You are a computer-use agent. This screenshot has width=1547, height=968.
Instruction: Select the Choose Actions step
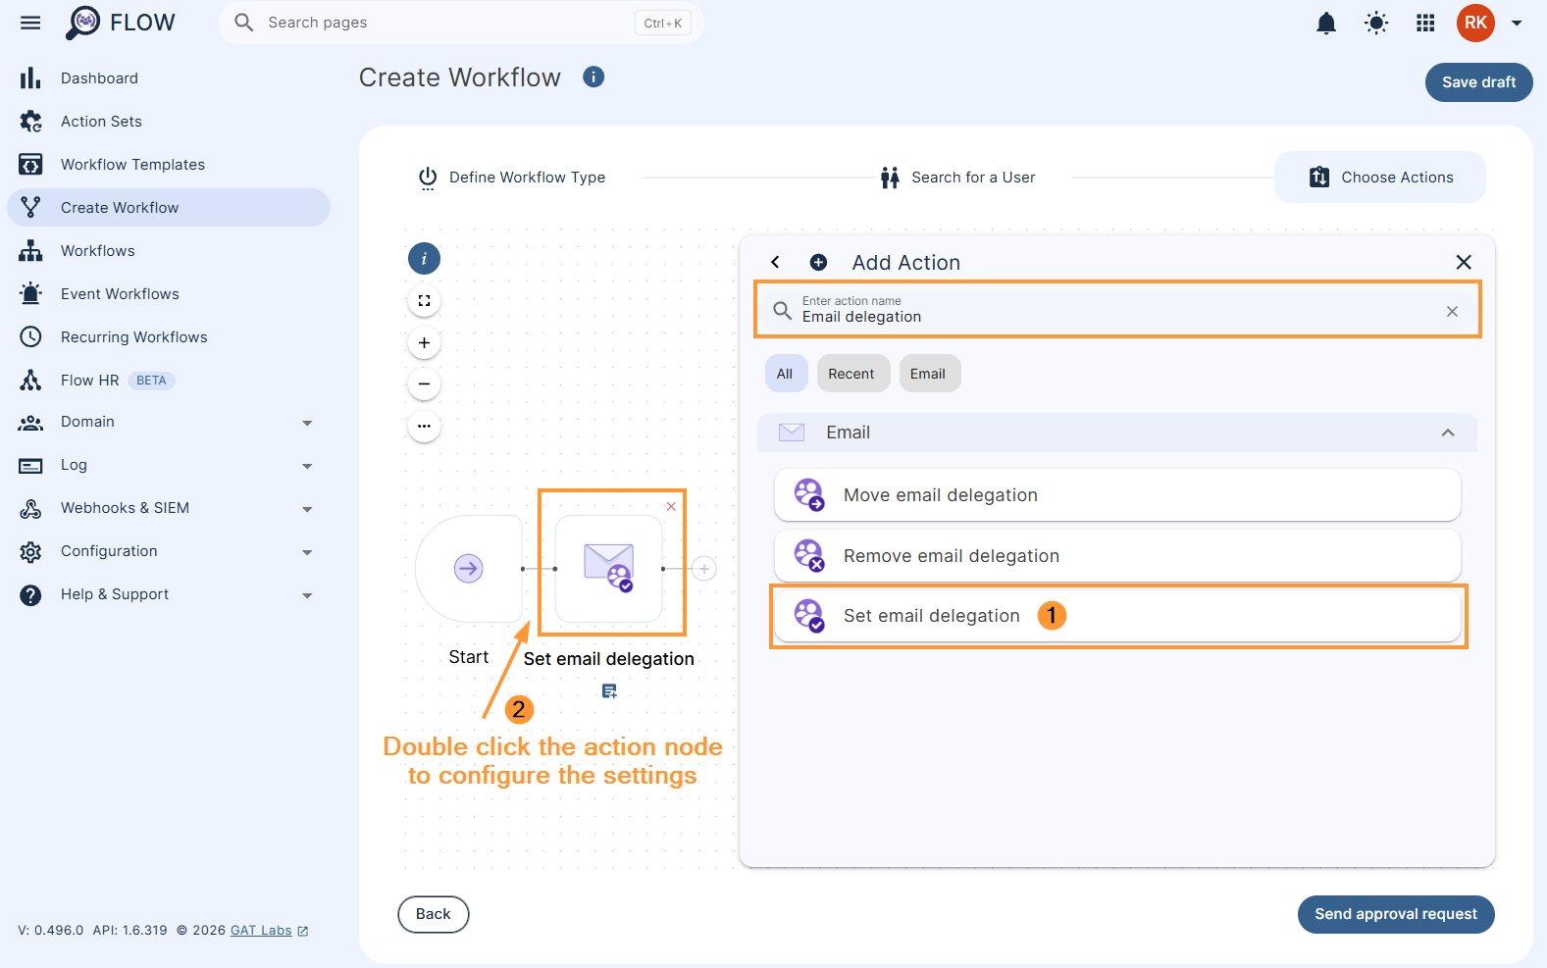1380,178
